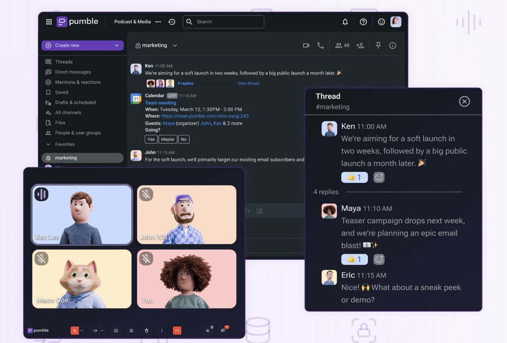Start a voice call in marketing channel
The height and width of the screenshot is (343, 507).
click(320, 46)
